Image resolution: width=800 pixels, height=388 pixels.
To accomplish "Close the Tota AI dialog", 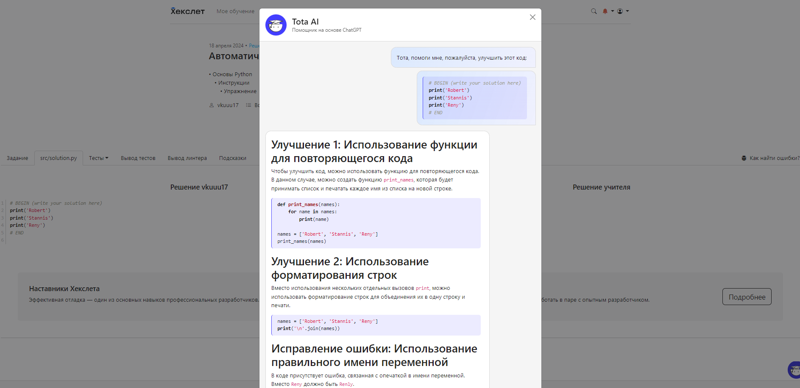I will [532, 17].
